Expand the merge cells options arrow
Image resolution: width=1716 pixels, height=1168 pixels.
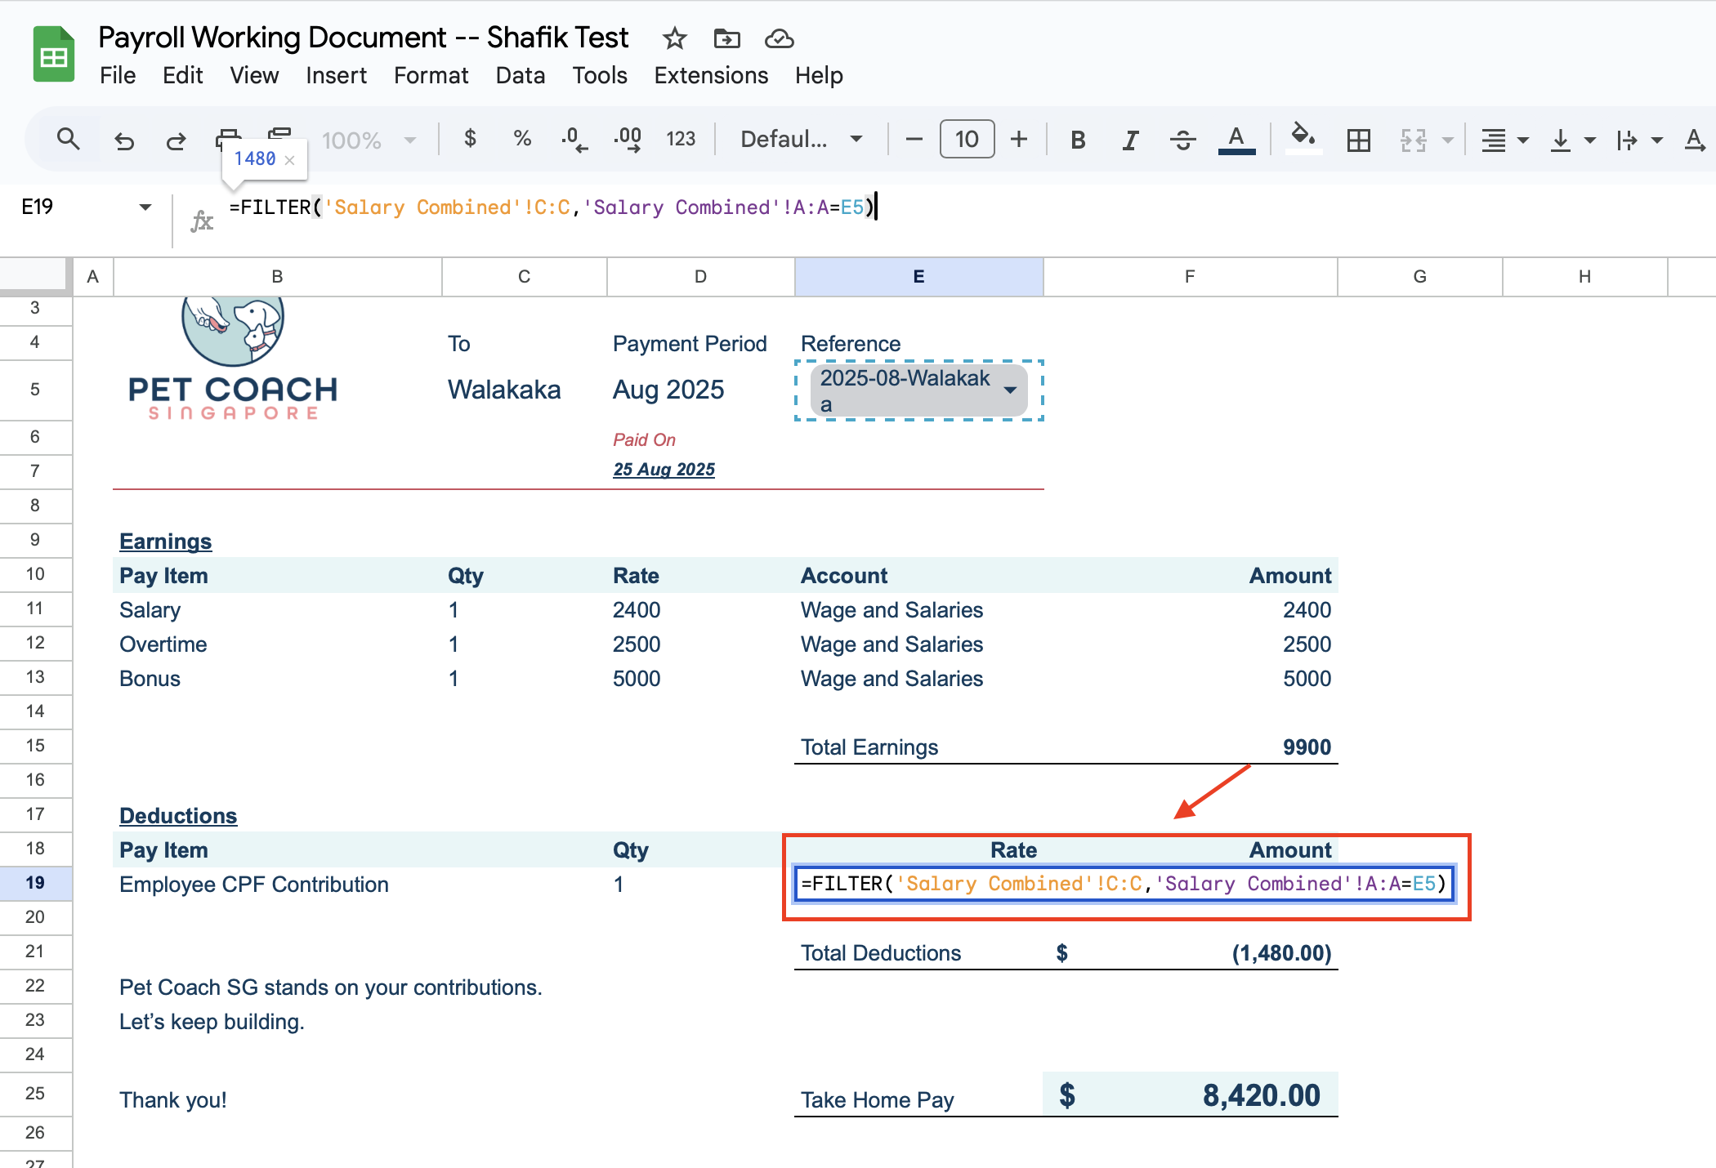1447,140
